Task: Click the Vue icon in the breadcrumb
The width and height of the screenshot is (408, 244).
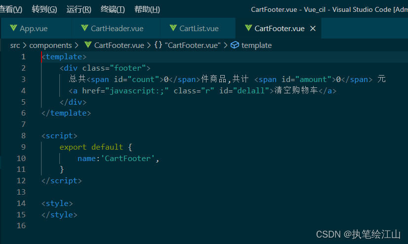Action: pos(88,45)
